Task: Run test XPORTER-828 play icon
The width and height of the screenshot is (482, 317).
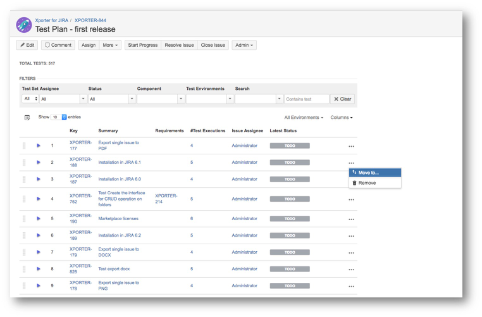Action: click(x=39, y=269)
